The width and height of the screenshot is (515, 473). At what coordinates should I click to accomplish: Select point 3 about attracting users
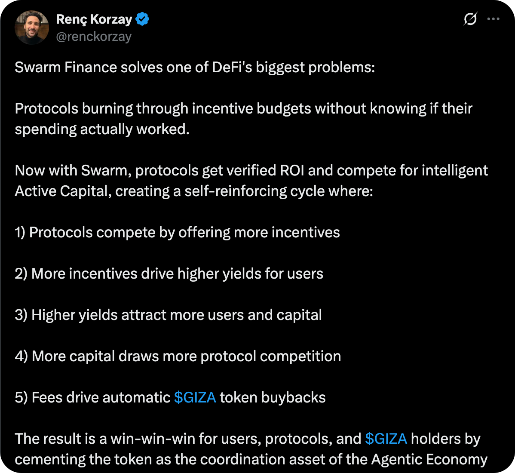(x=168, y=315)
